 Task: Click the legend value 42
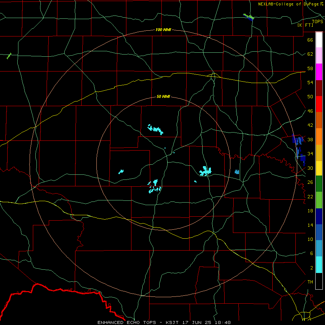click(310, 125)
